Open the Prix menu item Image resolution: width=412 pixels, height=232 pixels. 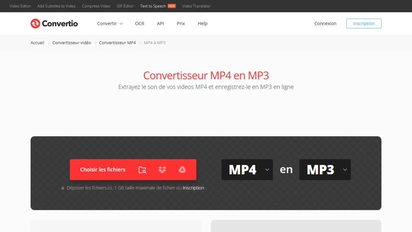coord(181,23)
